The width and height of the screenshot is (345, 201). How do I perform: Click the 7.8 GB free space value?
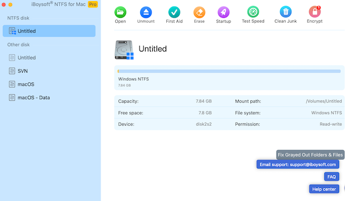coord(205,113)
